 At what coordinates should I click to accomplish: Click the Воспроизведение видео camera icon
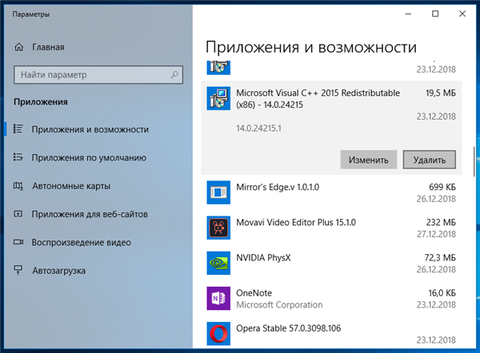coord(18,242)
